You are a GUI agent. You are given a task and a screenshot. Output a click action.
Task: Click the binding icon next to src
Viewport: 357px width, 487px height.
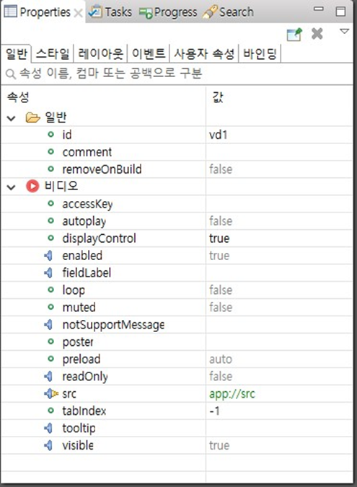[x=51, y=394]
